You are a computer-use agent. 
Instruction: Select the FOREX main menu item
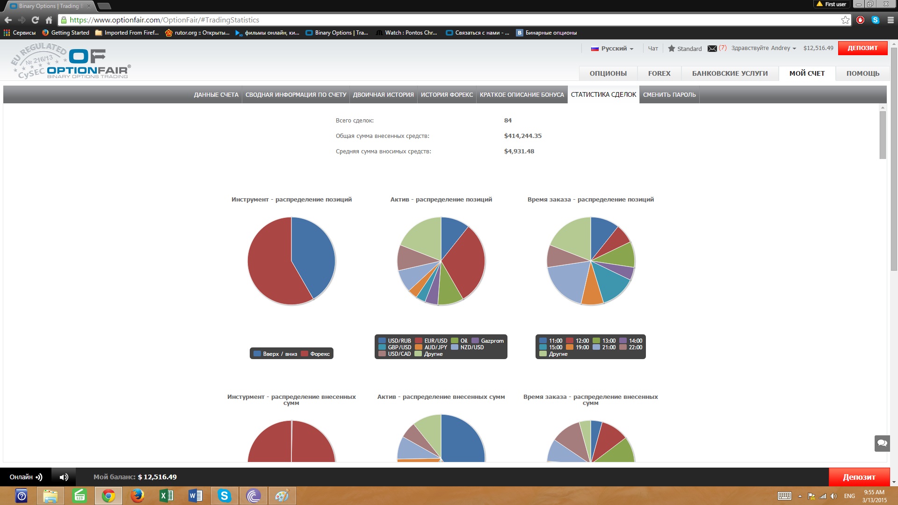(659, 73)
